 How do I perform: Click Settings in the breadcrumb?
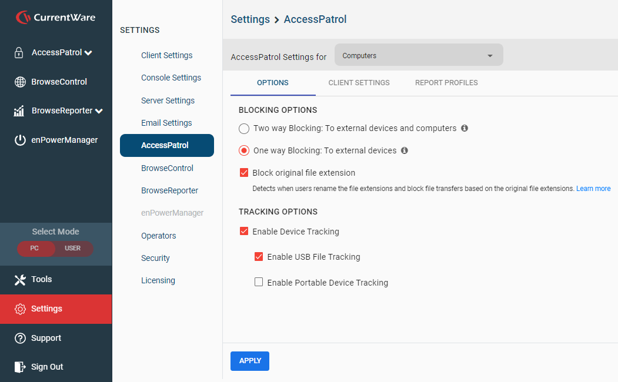click(x=250, y=19)
